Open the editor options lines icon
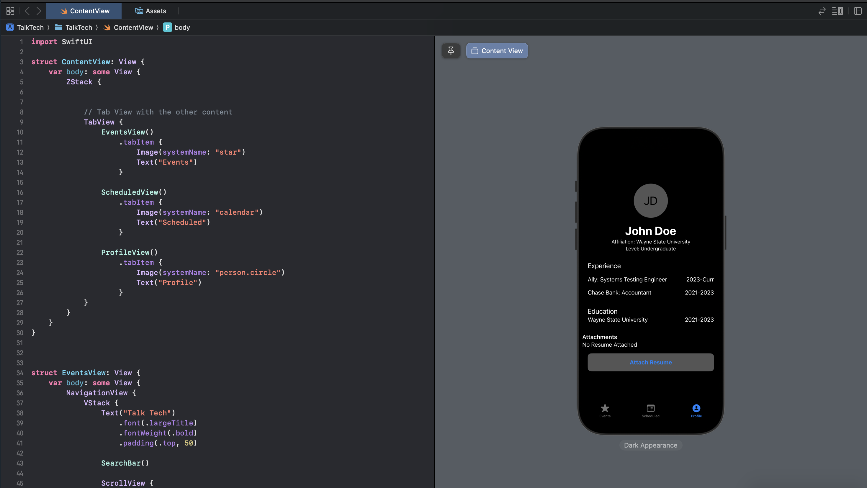 coord(837,11)
